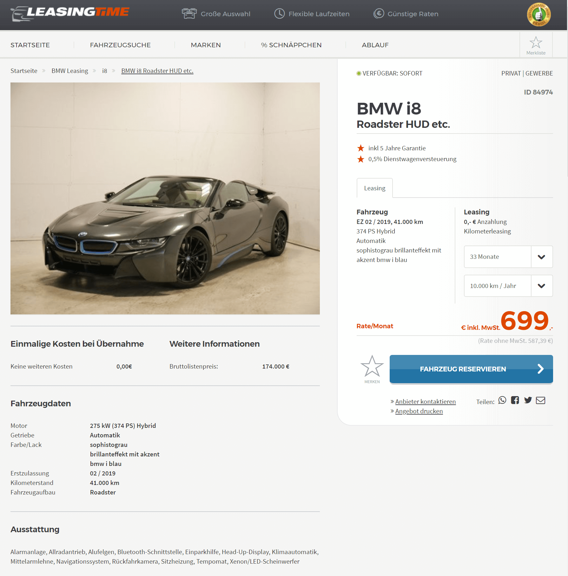Viewport: 568px width, 576px height.
Task: Share the offer via WhatsApp icon
Action: 502,400
